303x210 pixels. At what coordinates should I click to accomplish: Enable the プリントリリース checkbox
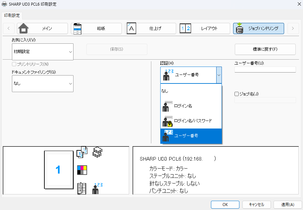pyautogui.click(x=14, y=64)
